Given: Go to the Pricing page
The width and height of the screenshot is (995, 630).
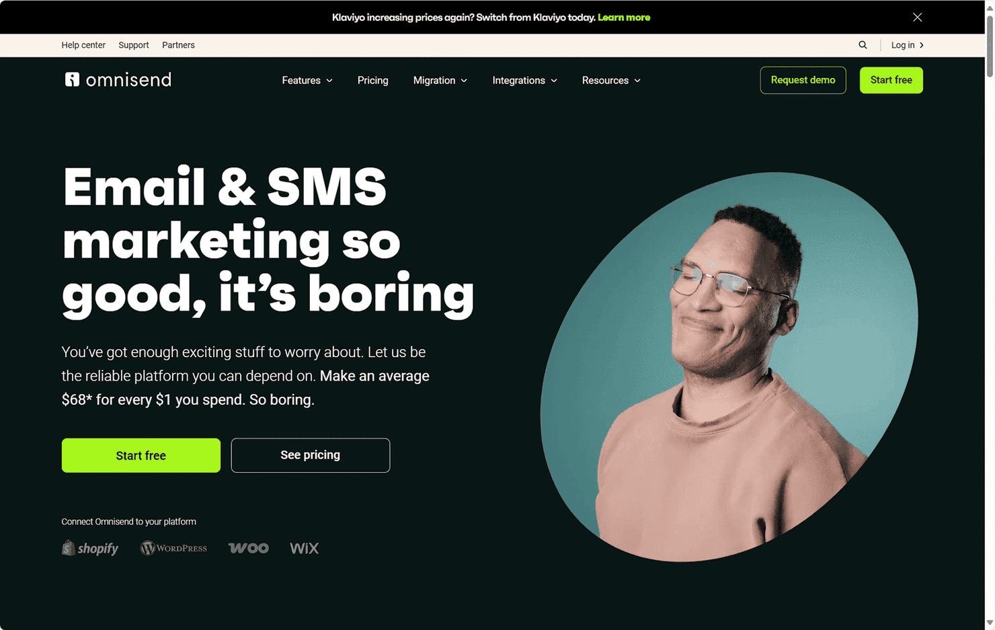Looking at the screenshot, I should pyautogui.click(x=373, y=80).
